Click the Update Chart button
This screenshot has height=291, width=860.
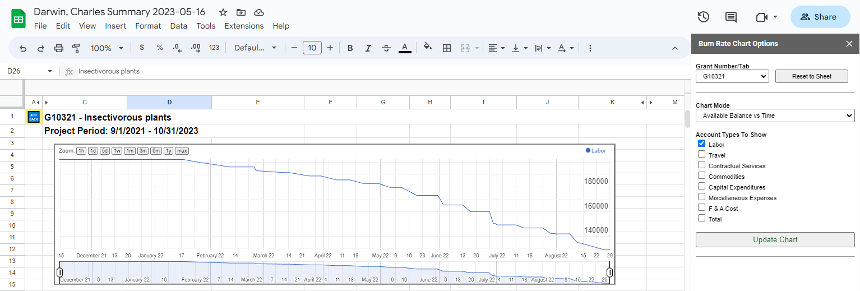pyautogui.click(x=775, y=239)
